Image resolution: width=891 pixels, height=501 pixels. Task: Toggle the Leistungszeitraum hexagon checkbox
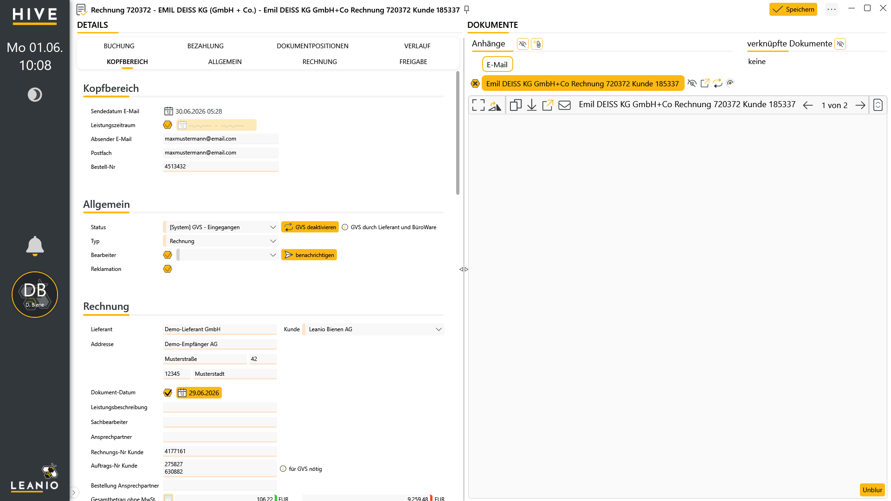[168, 125]
